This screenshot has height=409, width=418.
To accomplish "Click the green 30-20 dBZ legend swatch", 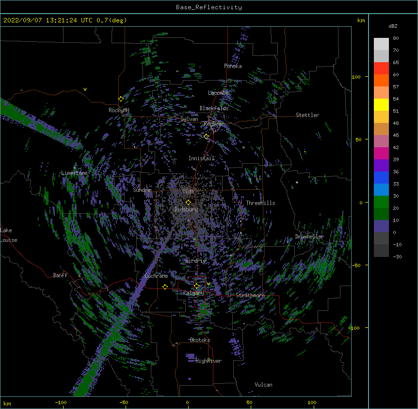I will (x=381, y=202).
